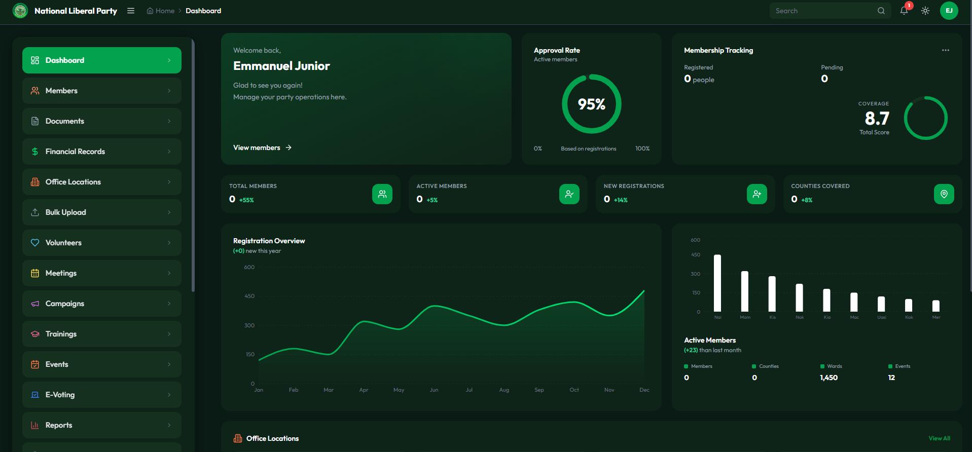Image resolution: width=972 pixels, height=452 pixels.
Task: Expand the Financial Records chevron arrow
Action: [x=169, y=152]
